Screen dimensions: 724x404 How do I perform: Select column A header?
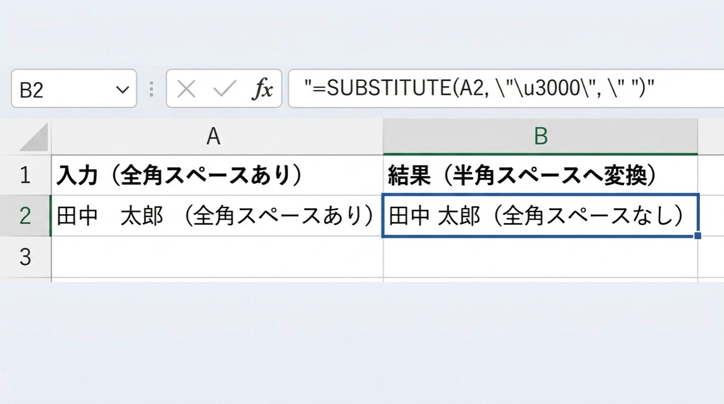[x=214, y=137]
